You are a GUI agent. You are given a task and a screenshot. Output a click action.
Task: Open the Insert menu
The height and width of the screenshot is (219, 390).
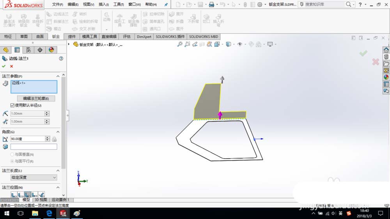(103, 4)
